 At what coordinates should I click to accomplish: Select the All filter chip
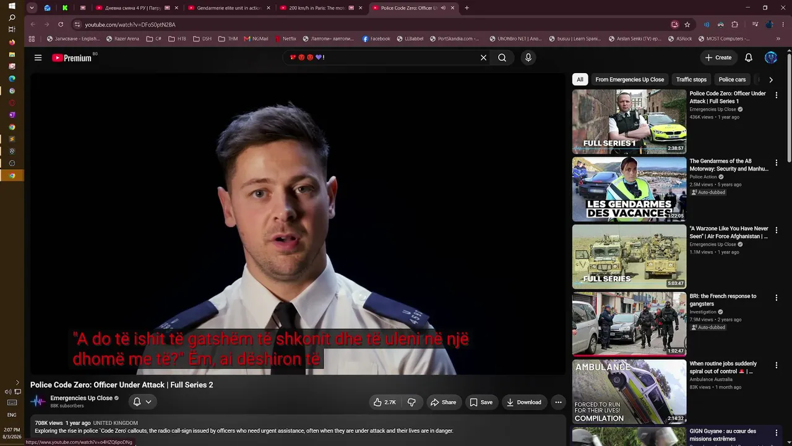tap(580, 79)
